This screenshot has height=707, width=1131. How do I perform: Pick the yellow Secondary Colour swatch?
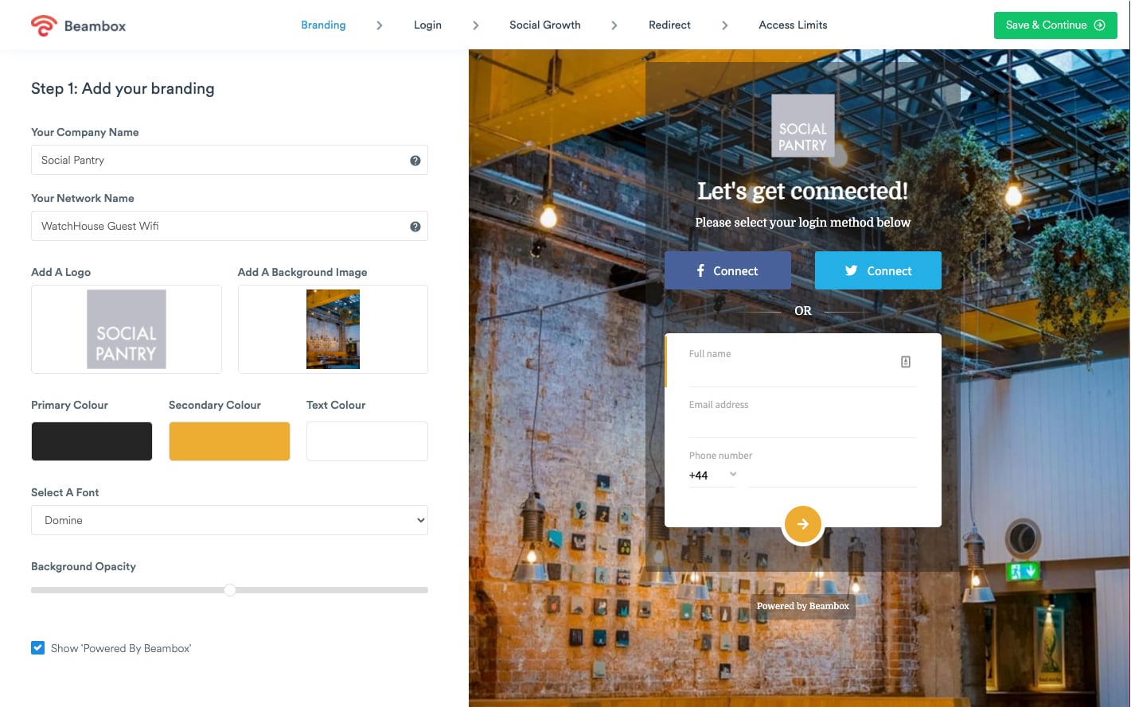[229, 441]
